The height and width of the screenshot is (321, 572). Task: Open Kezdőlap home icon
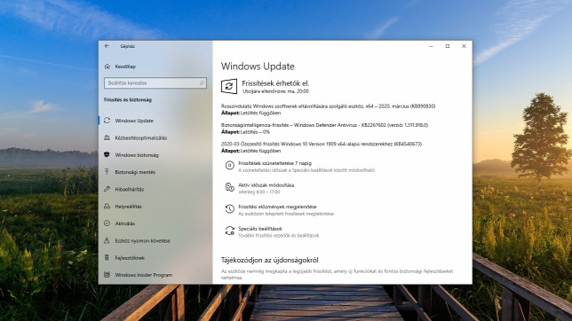(107, 67)
